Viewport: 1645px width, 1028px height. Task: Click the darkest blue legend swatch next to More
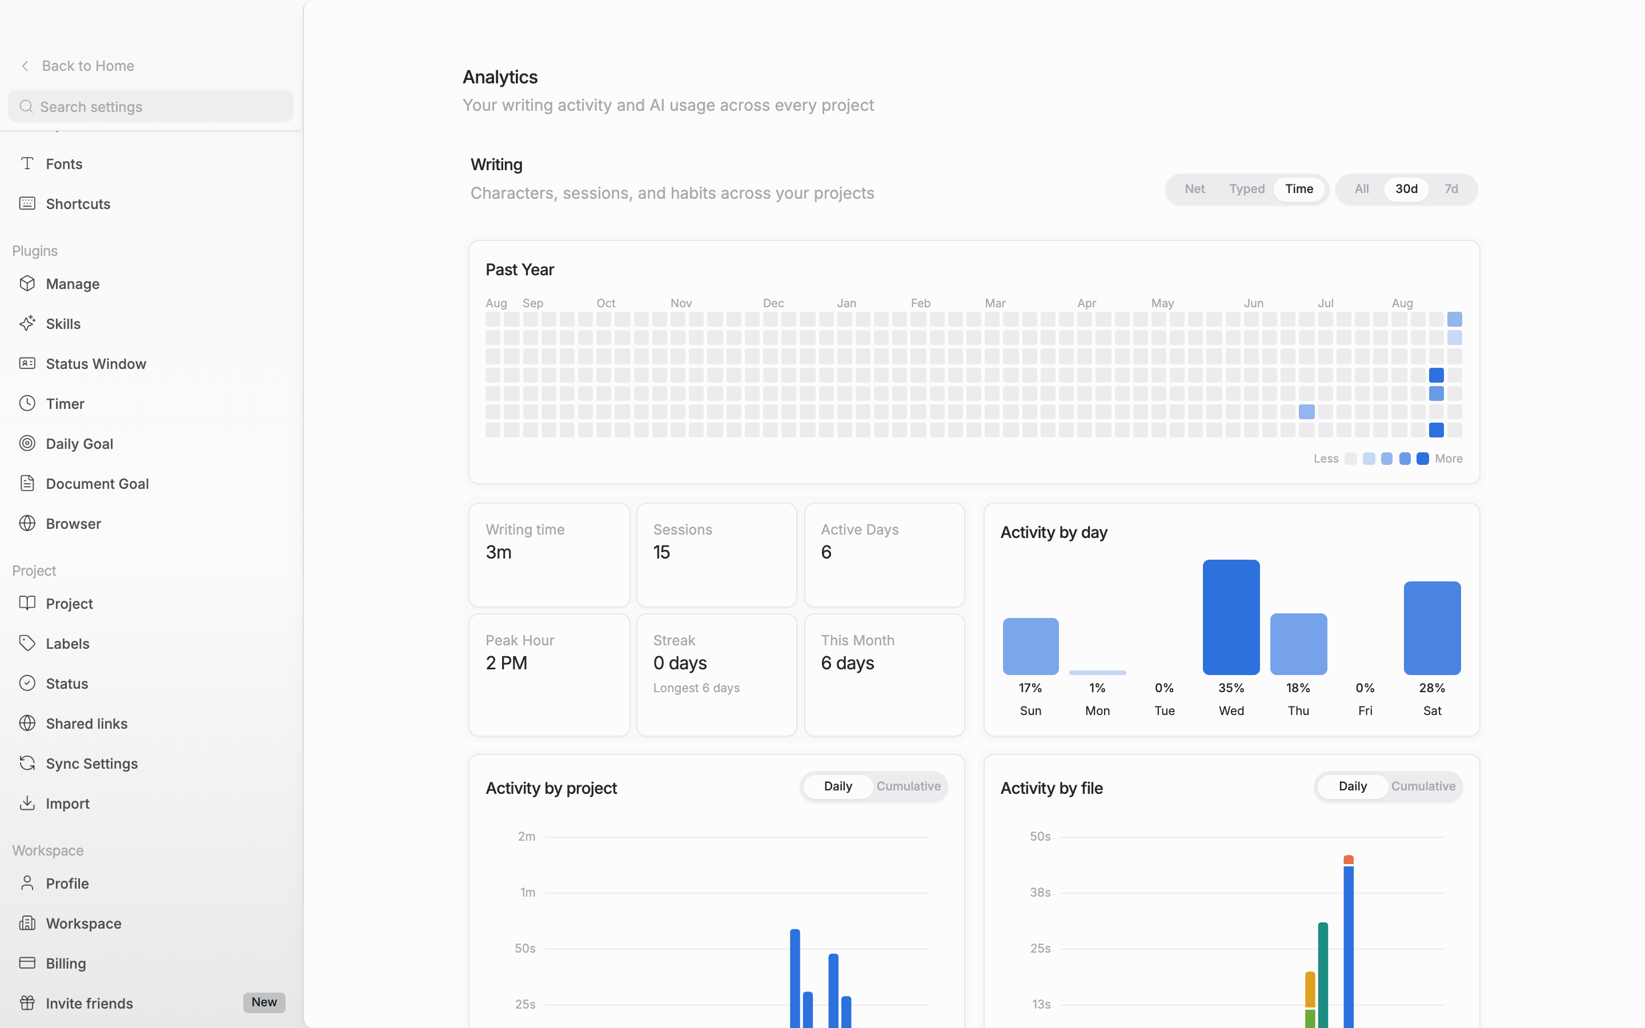click(x=1422, y=459)
